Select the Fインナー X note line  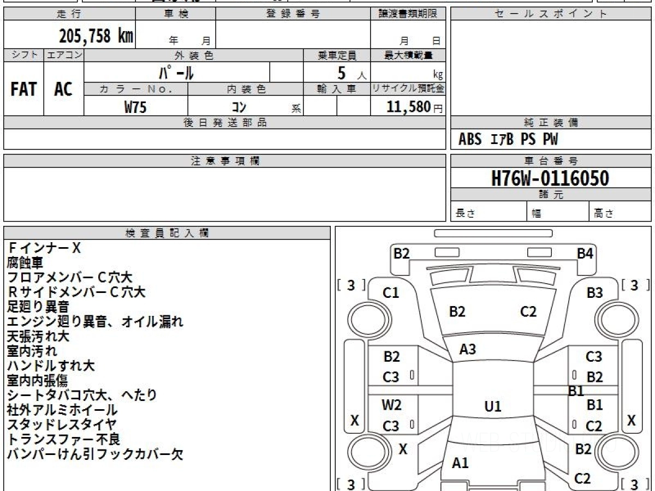(44, 248)
